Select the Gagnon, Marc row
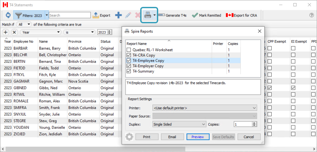The width and height of the screenshot is (317, 152). click(61, 81)
